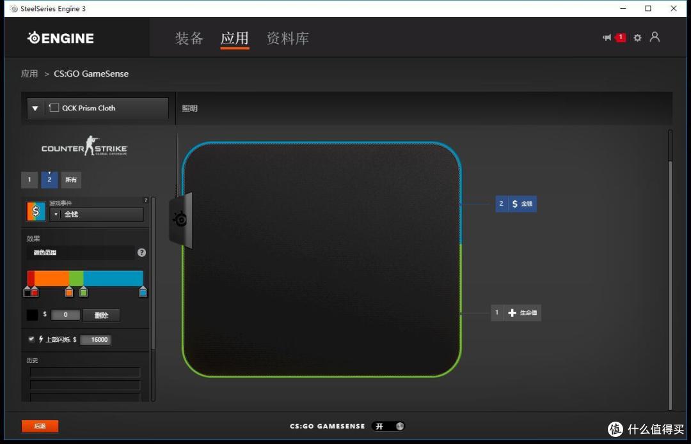This screenshot has width=691, height=444.
Task: Click the SteelSeries logo tab on the mousepad
Action: (180, 220)
